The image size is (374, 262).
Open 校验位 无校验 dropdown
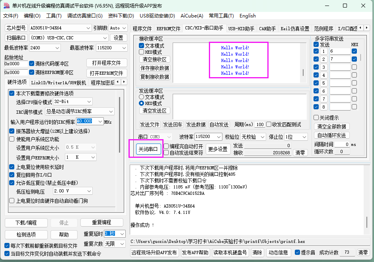pos(253,137)
